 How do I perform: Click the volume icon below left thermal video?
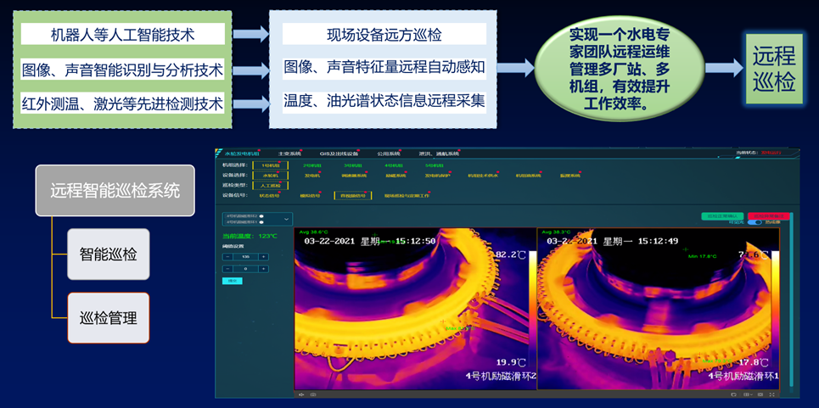coord(301,394)
